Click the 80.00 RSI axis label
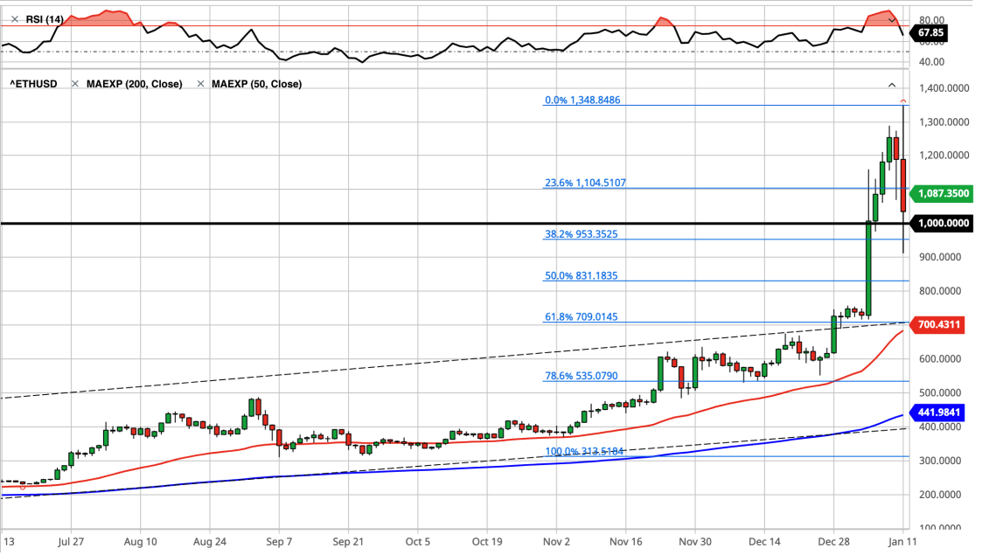 point(932,20)
